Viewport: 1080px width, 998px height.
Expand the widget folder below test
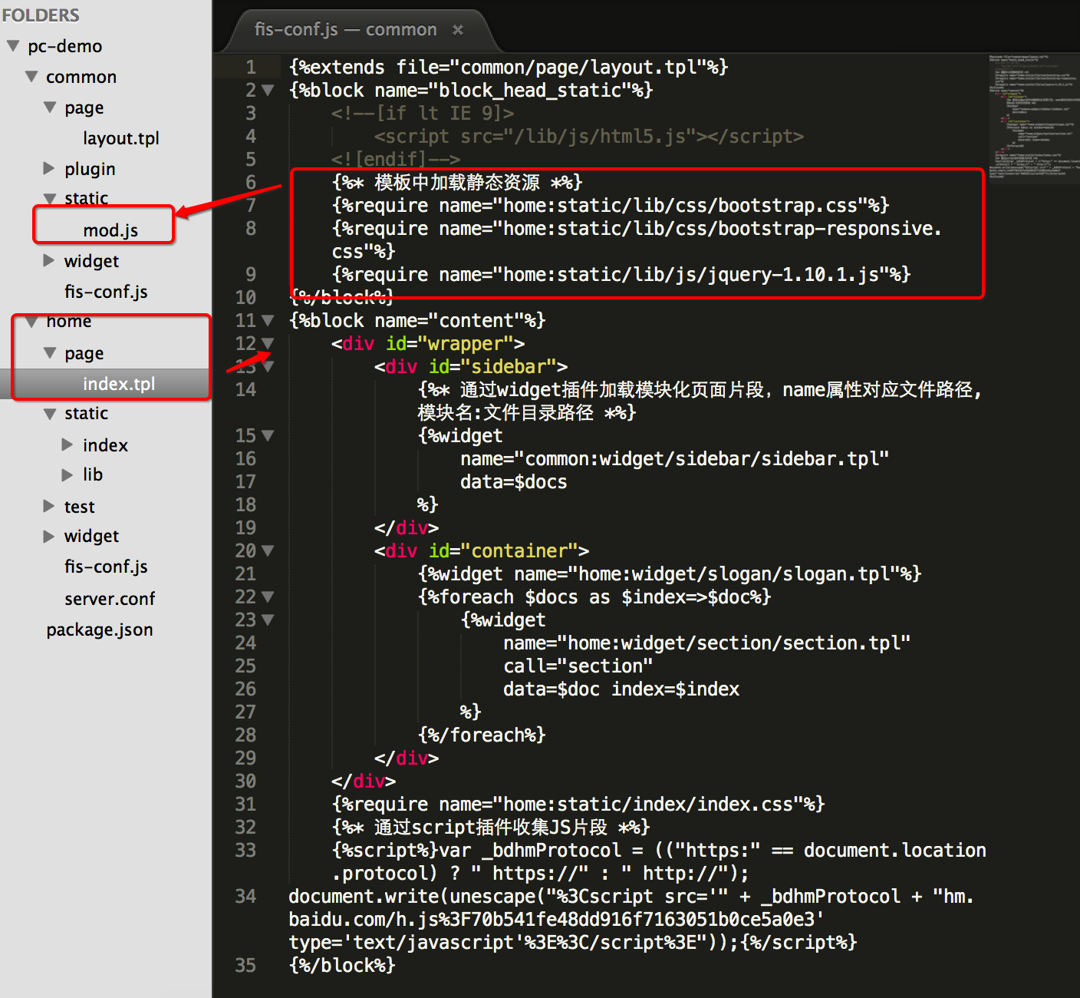pos(49,536)
